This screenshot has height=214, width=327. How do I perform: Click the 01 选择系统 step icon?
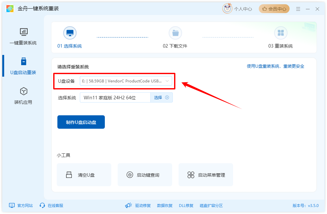[x=70, y=33]
